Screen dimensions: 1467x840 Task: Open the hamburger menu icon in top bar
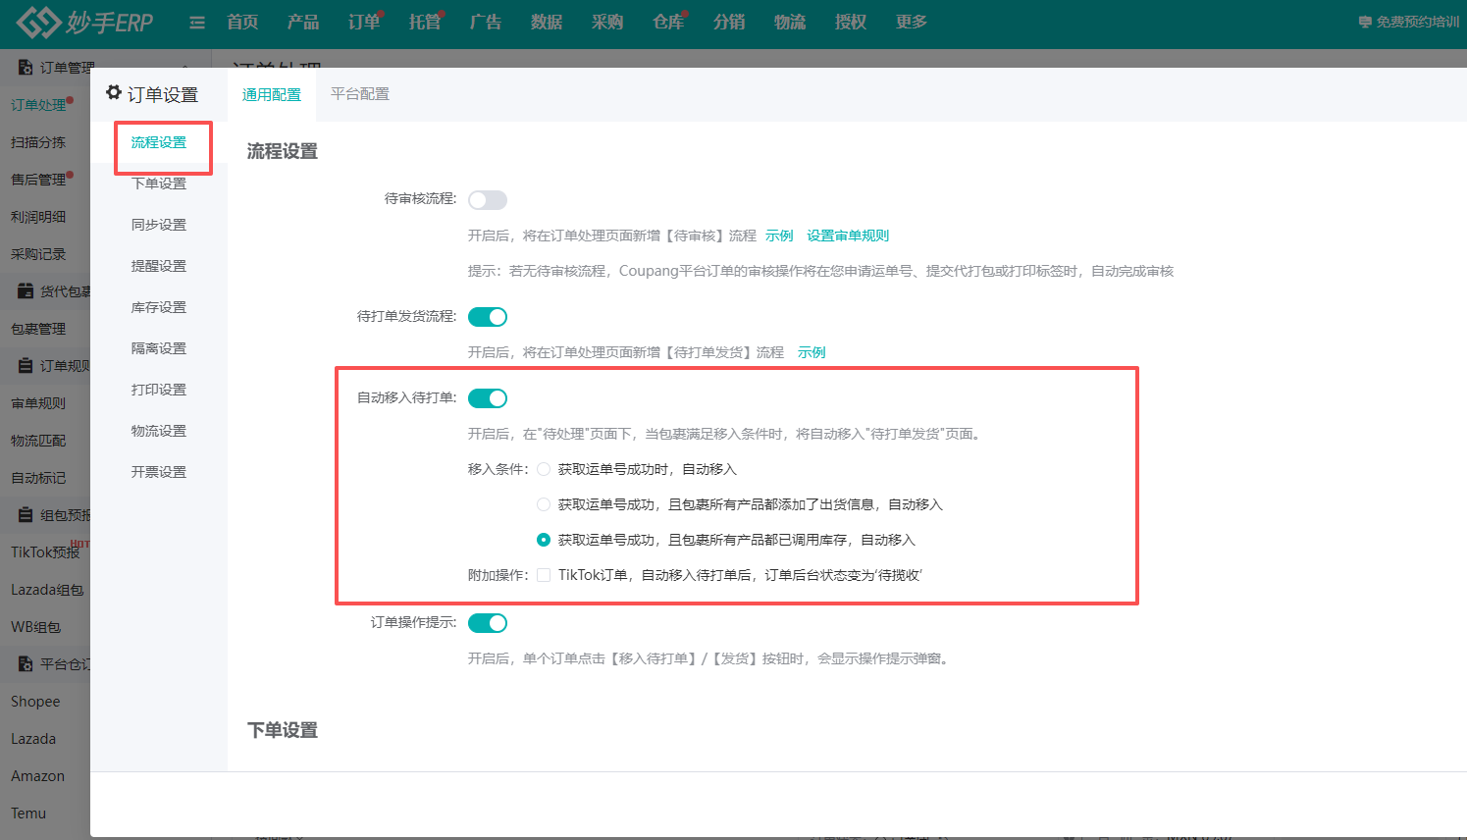195,22
